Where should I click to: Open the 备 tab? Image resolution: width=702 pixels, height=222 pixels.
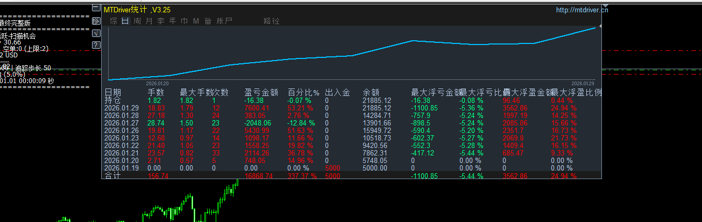tap(208, 21)
